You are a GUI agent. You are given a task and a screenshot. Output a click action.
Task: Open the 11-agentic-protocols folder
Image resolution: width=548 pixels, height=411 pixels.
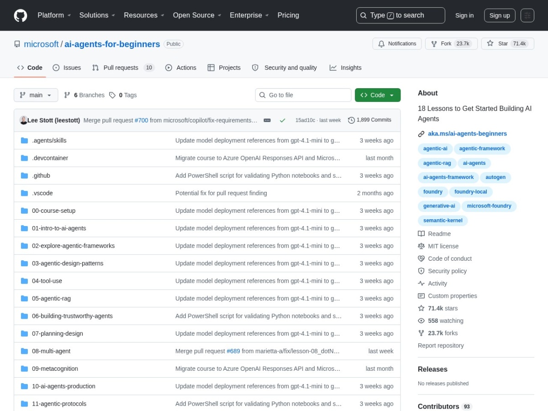pos(59,404)
